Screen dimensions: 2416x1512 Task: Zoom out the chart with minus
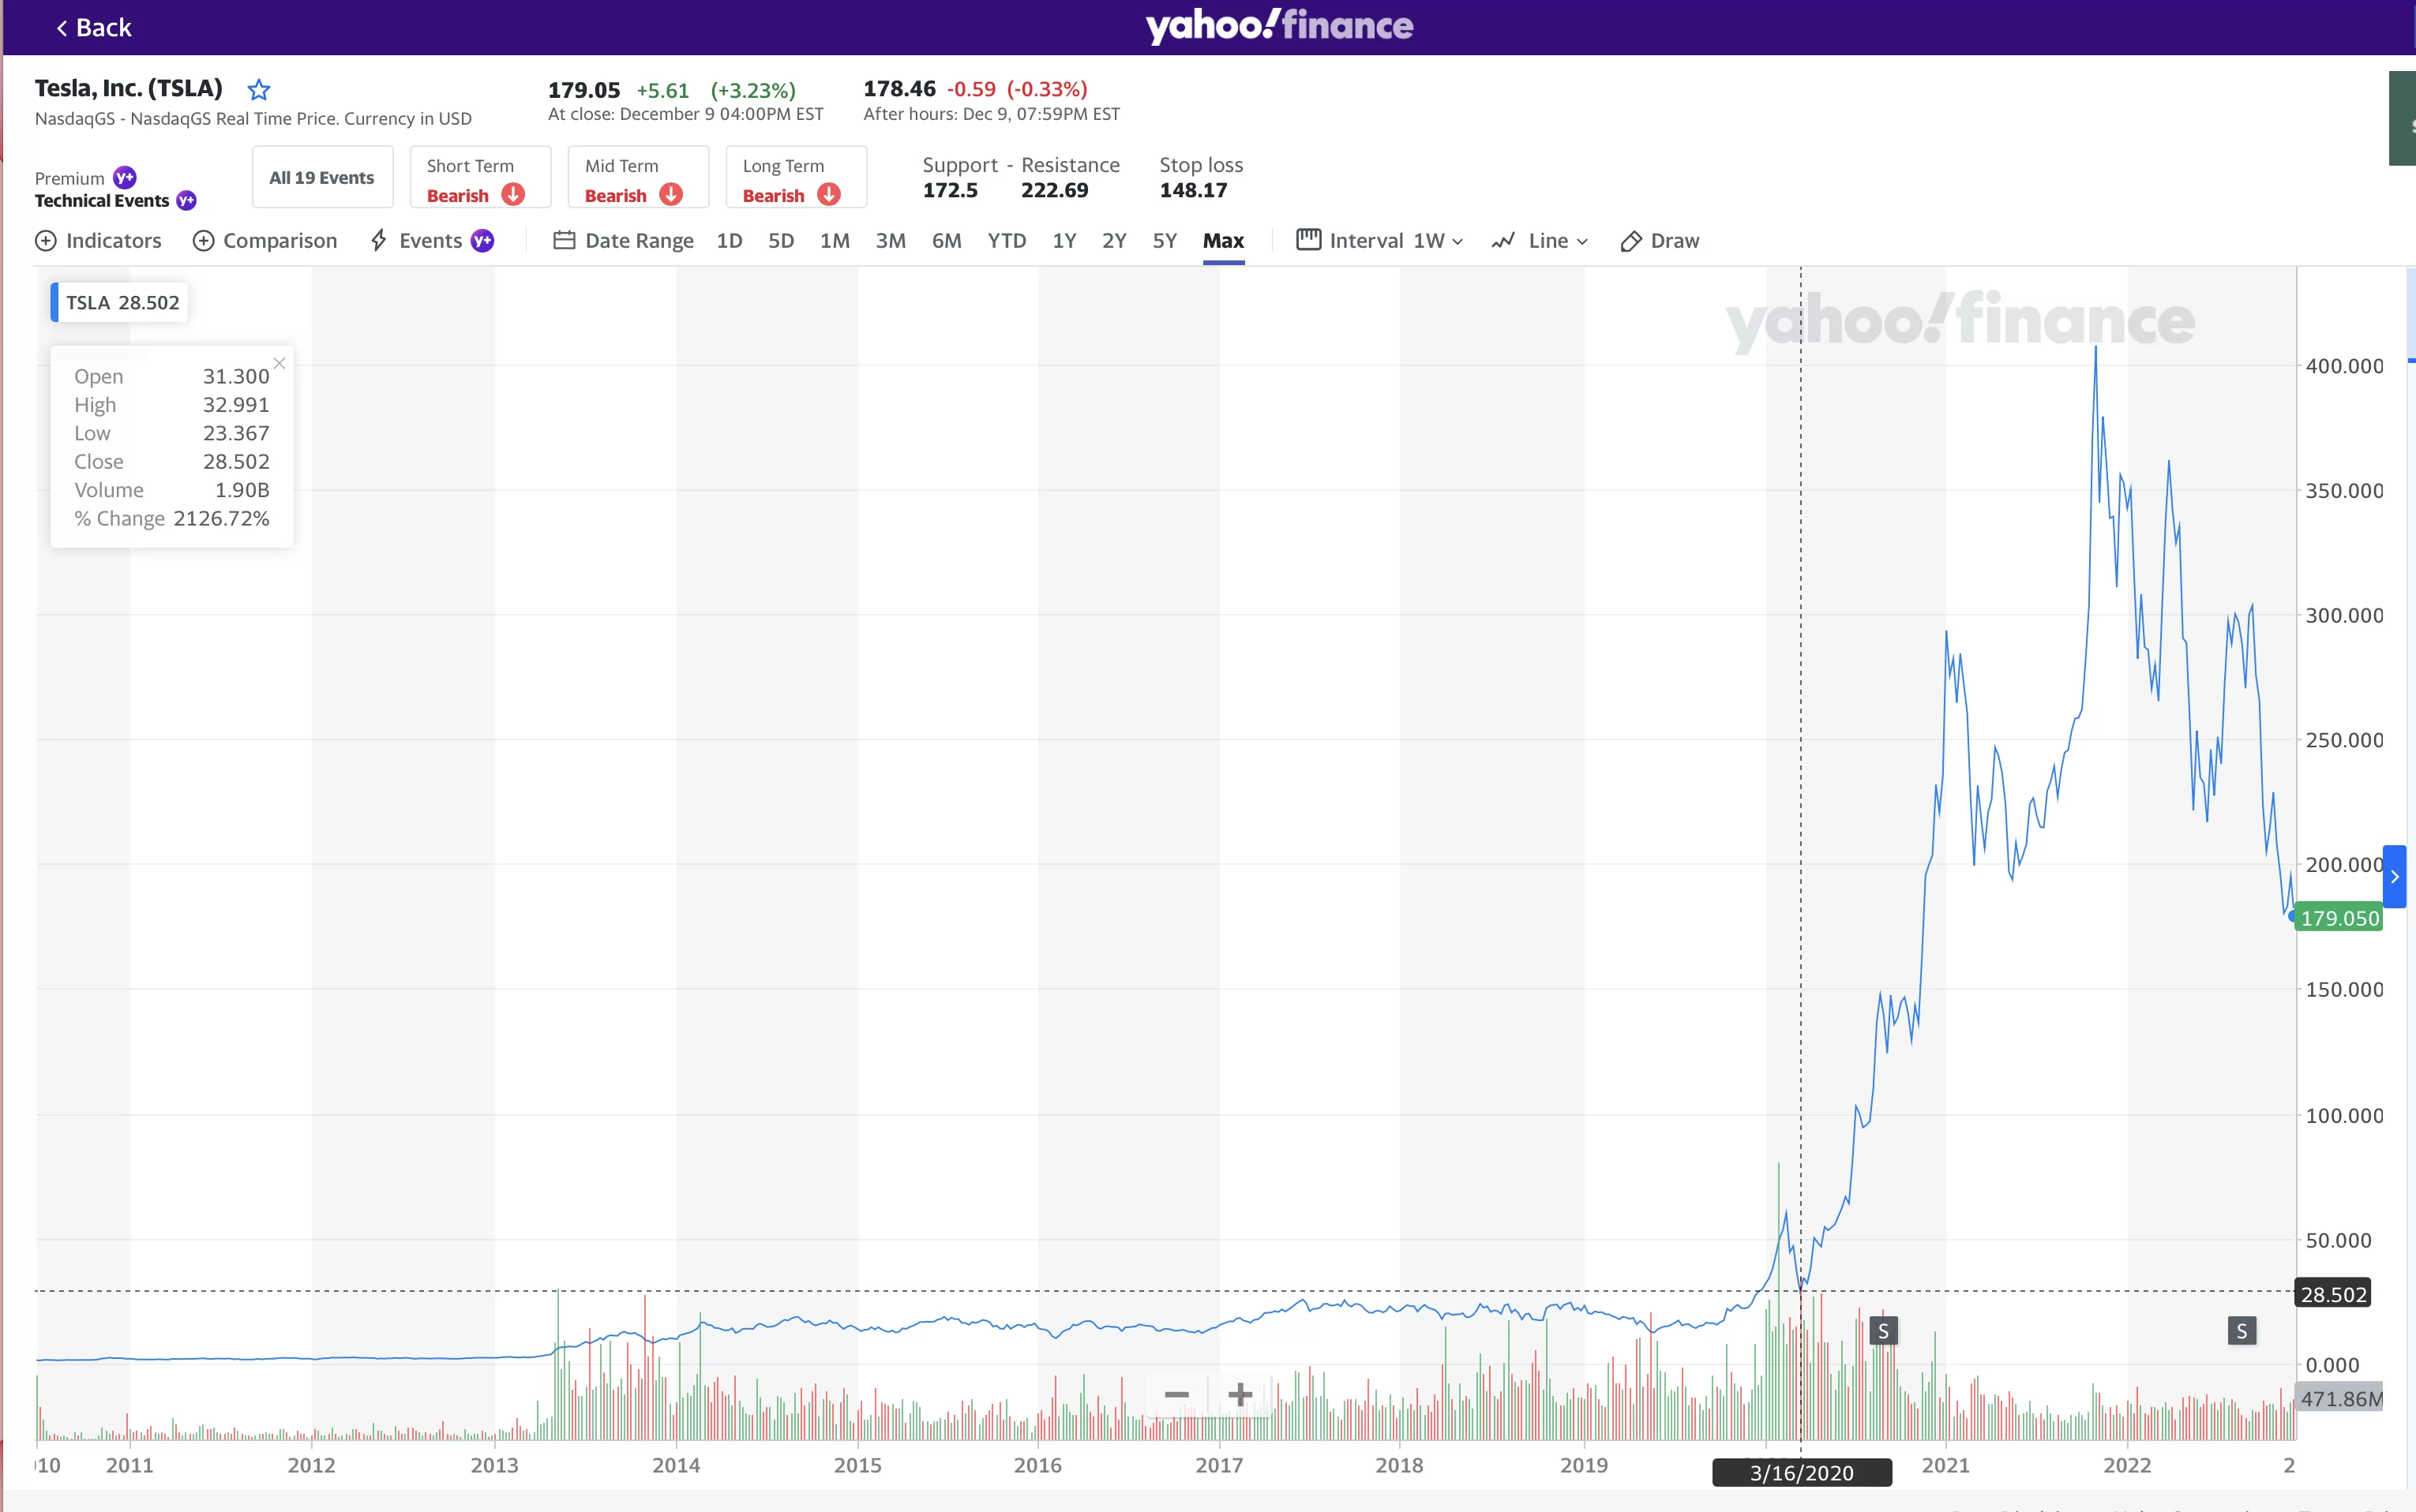tap(1176, 1394)
